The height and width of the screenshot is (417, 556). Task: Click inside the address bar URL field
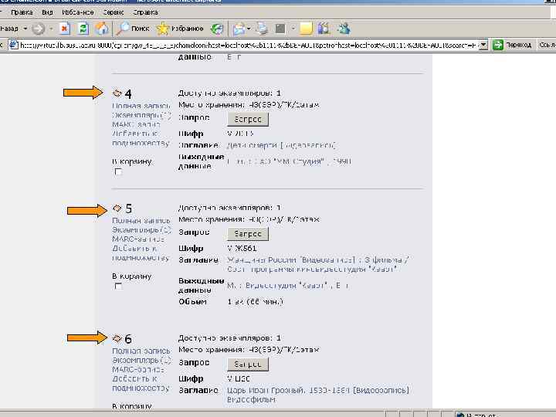[x=248, y=45]
